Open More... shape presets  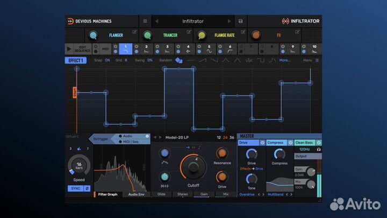tap(284, 60)
